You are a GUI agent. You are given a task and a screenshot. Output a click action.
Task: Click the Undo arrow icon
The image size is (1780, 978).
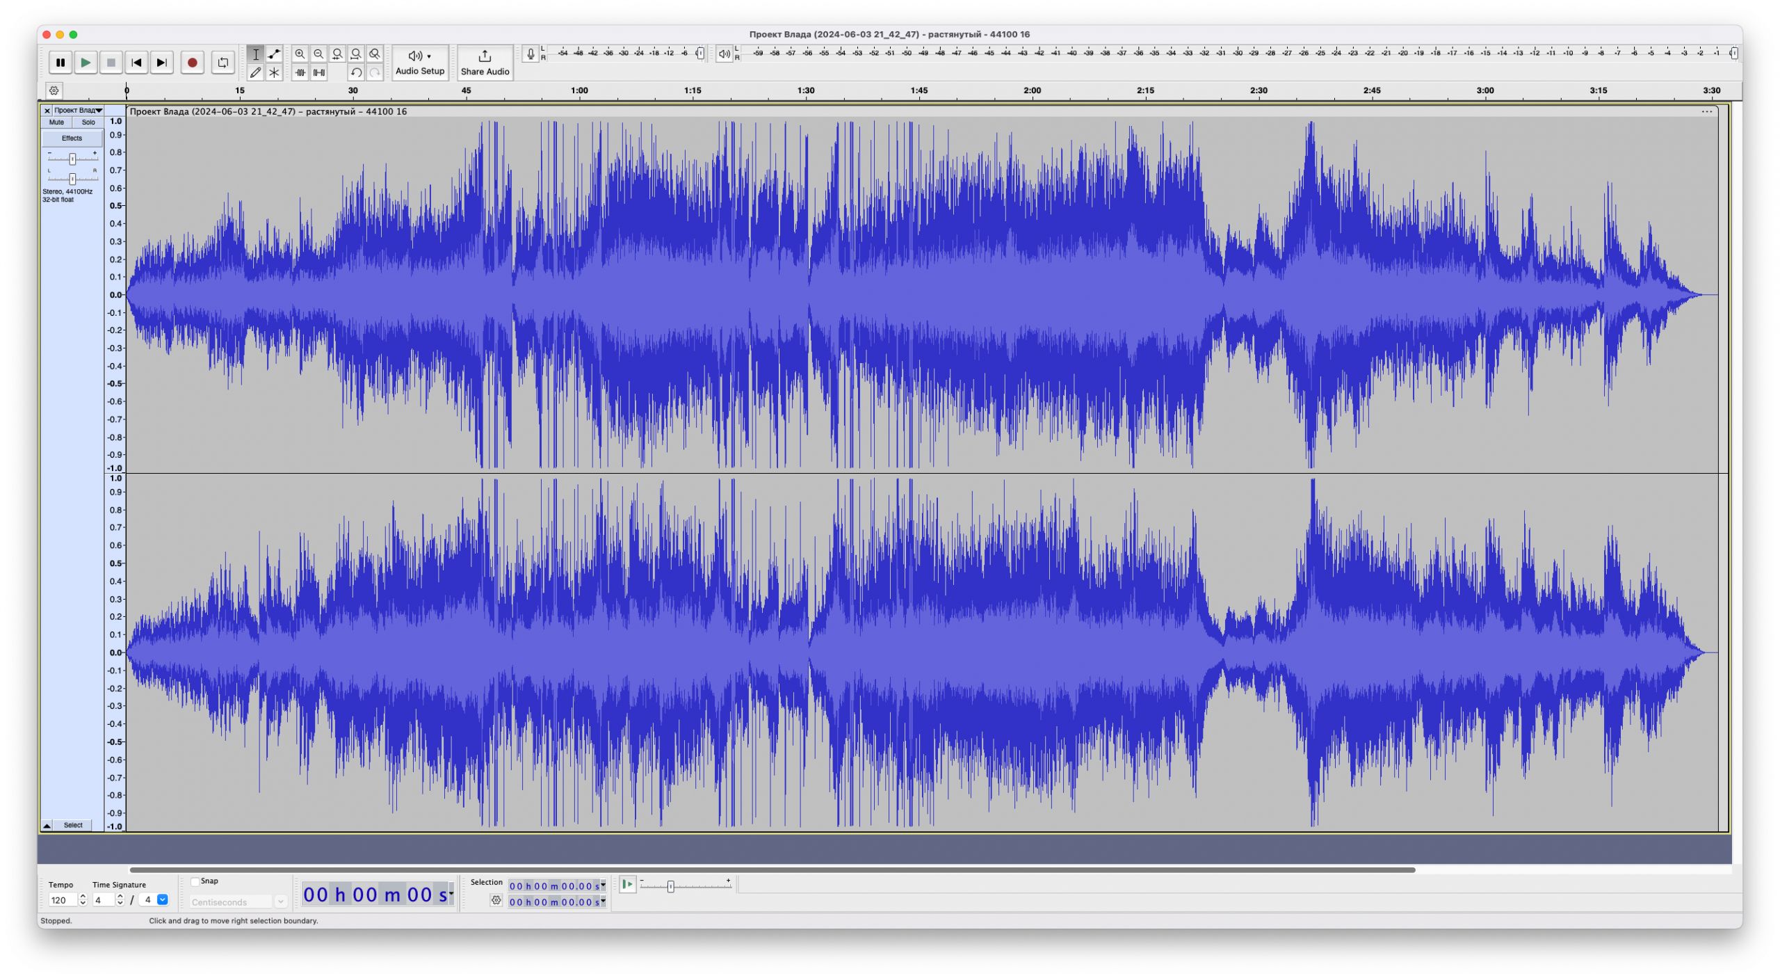click(x=356, y=72)
